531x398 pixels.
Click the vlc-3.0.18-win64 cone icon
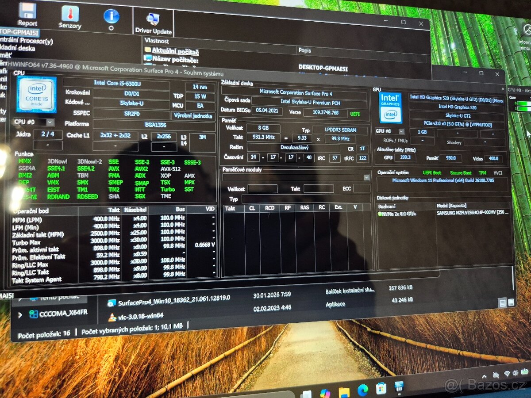(112, 317)
